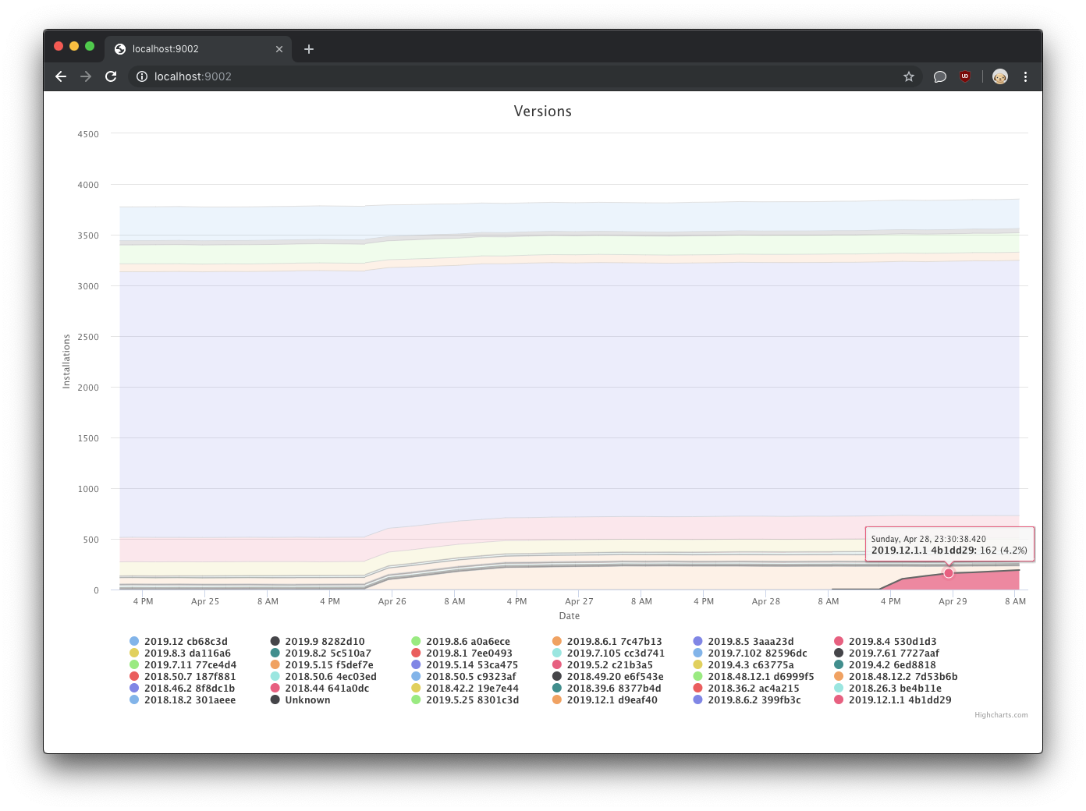Click legend entry 2019.5.2 c21b3a5
1086x811 pixels.
[602, 665]
